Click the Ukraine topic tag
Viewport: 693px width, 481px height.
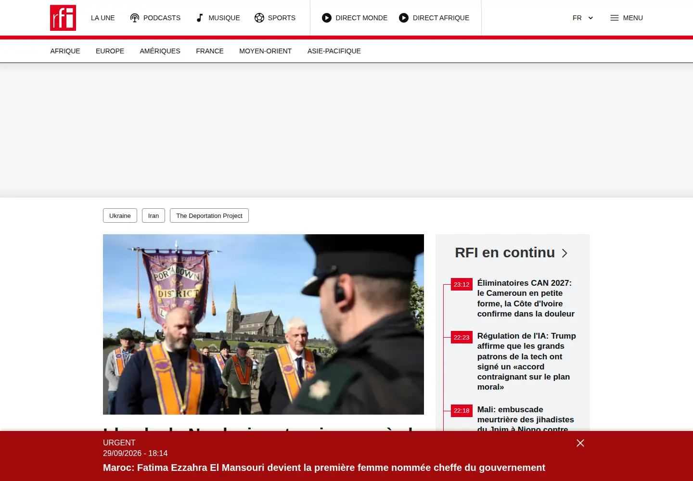click(x=120, y=215)
